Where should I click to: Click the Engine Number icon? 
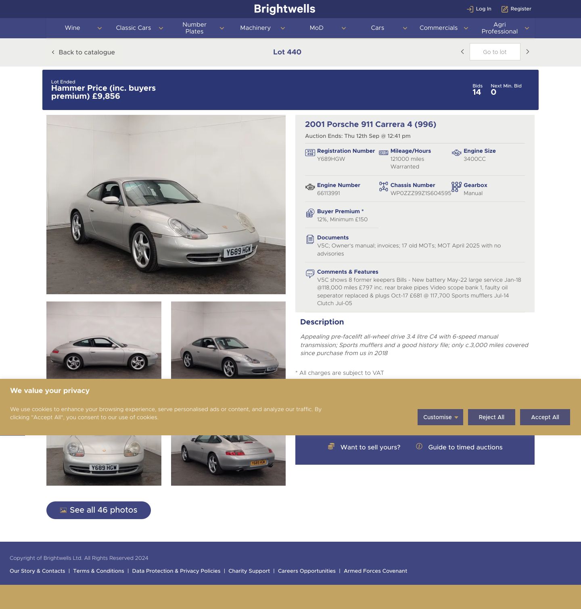click(x=310, y=187)
